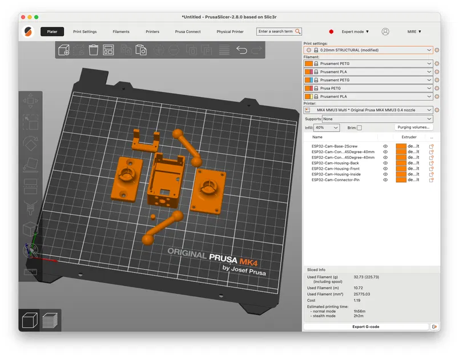Toggle visibility of ESP32-Cam-Housing-Inside
The height and width of the screenshot is (356, 459).
point(385,174)
